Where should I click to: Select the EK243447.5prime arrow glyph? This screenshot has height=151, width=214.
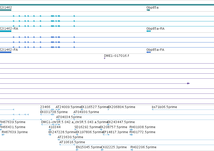tap(108, 125)
